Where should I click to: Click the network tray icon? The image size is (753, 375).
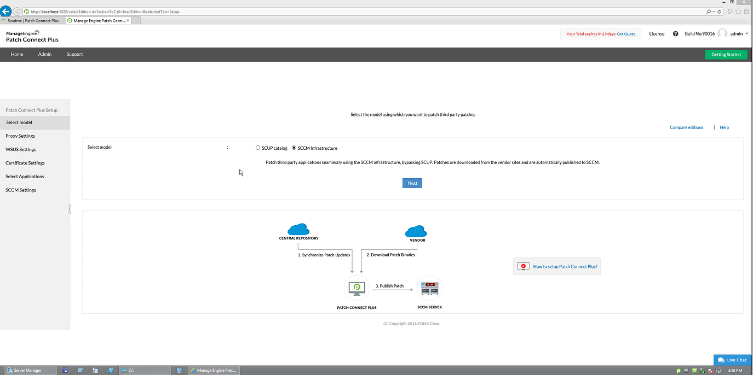718,371
